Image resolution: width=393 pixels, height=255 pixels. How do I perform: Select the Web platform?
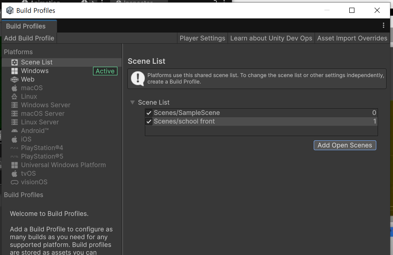tap(62, 79)
